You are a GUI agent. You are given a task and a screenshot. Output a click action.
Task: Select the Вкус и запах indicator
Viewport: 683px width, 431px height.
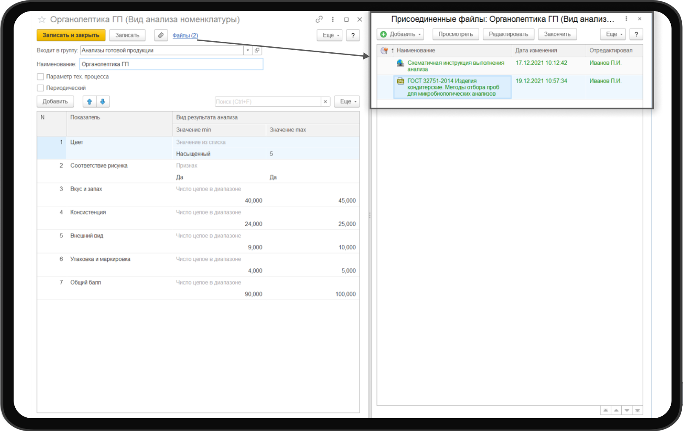(198, 195)
